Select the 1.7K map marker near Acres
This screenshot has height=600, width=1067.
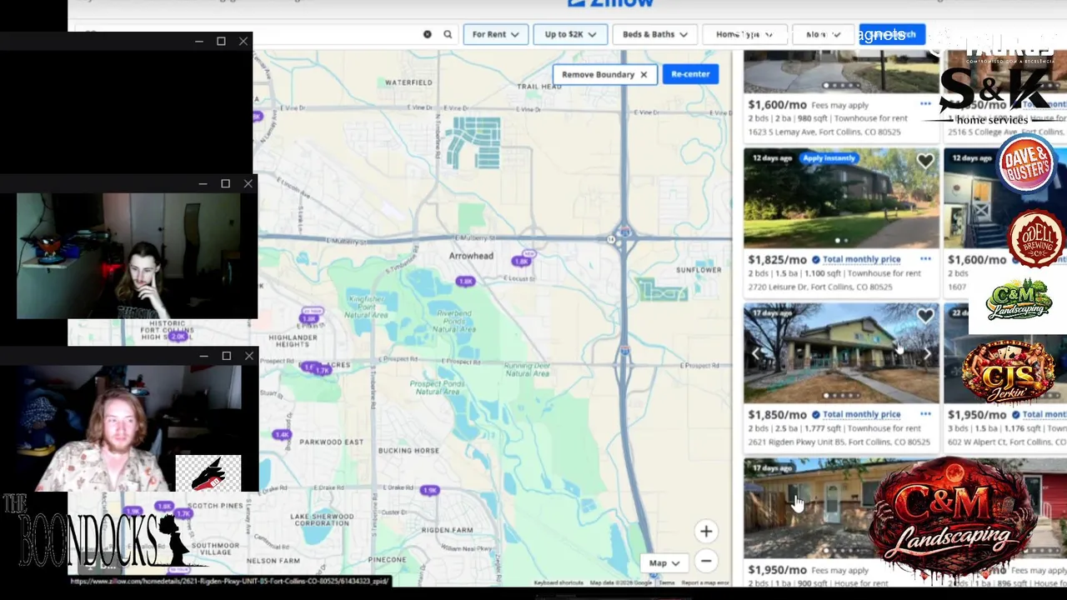click(323, 368)
